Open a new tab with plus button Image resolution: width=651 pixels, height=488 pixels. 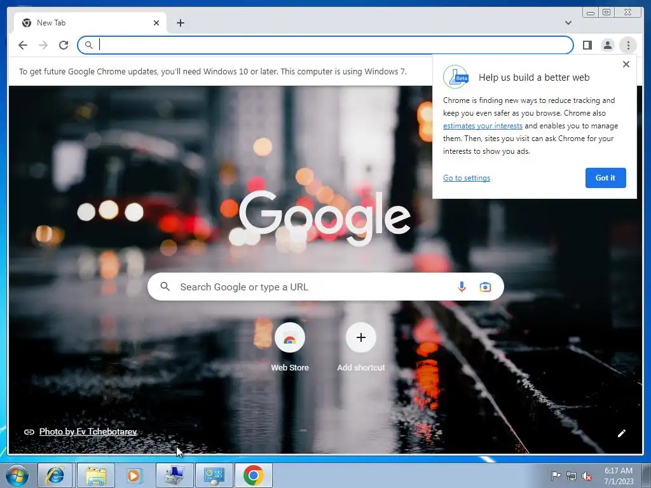pyautogui.click(x=180, y=23)
